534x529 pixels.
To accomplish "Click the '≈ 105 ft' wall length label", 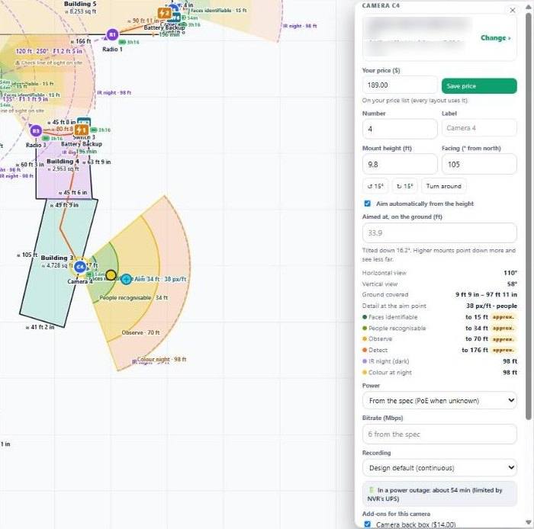I will pyautogui.click(x=27, y=255).
